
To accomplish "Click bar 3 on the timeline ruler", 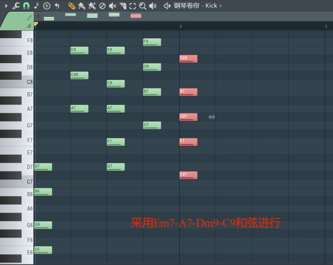I will (x=326, y=26).
